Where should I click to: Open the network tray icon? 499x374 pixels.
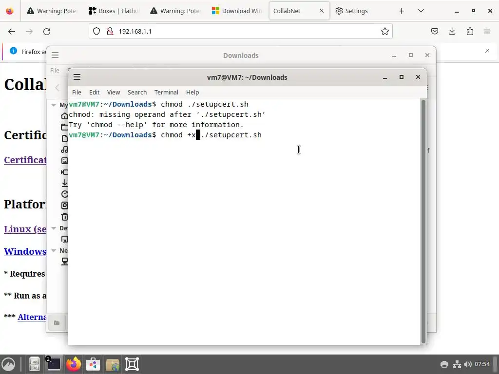coord(457,364)
